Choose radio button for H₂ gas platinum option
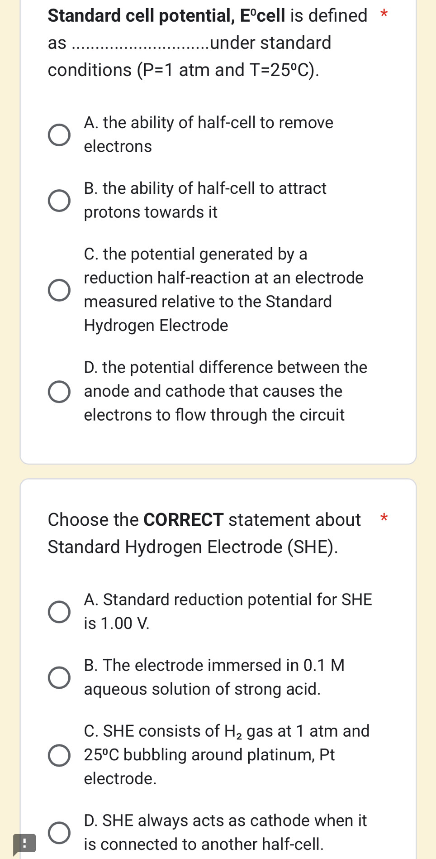The width and height of the screenshot is (436, 859). coord(59,755)
